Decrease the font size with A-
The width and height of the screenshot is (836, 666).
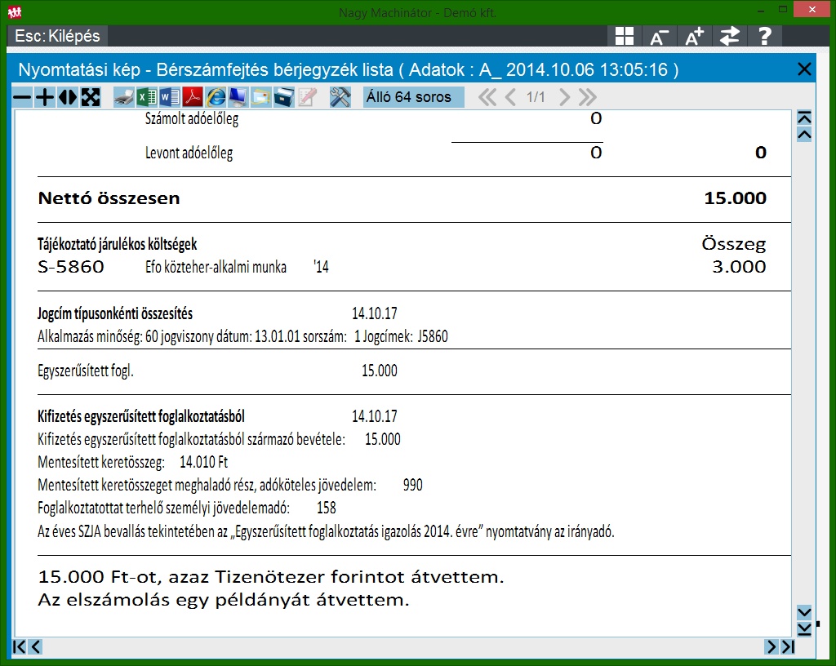659,36
